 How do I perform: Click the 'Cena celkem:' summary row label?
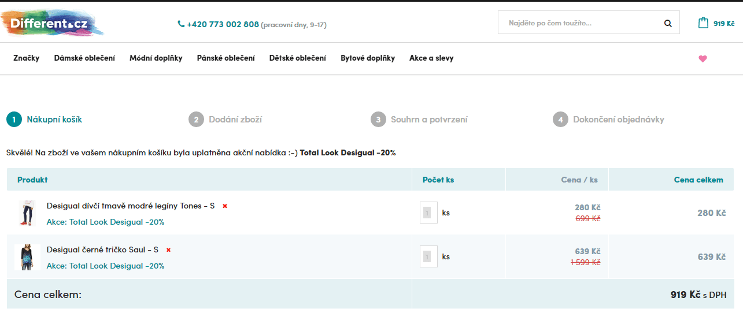click(x=48, y=295)
